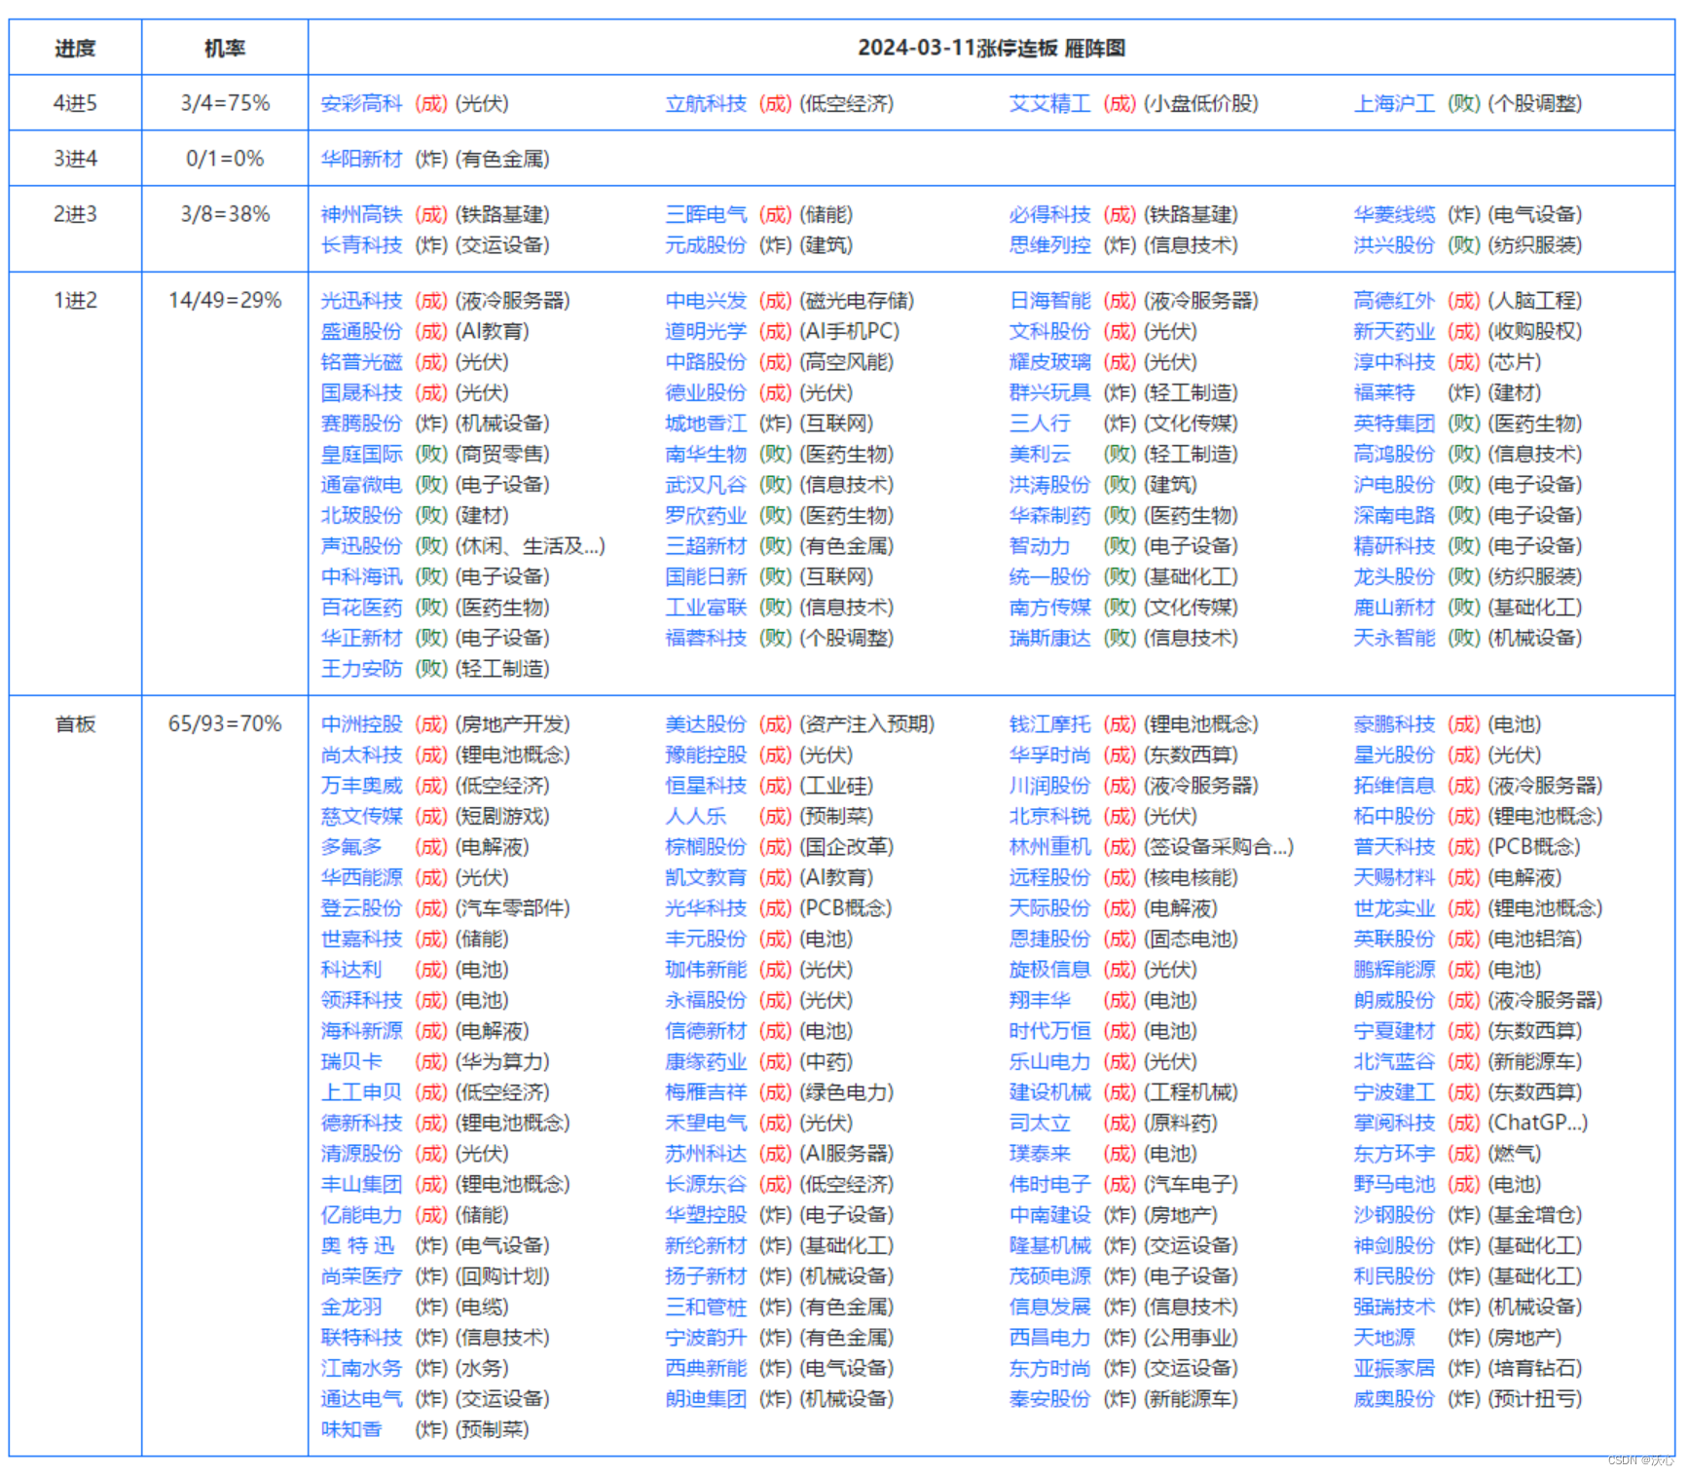Viewport: 1689px width, 1475px height.
Task: Open the 朗迪集团 stock link
Action: click(706, 1399)
